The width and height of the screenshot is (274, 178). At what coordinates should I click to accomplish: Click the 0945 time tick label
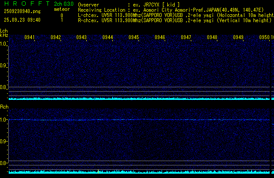click(x=134, y=38)
